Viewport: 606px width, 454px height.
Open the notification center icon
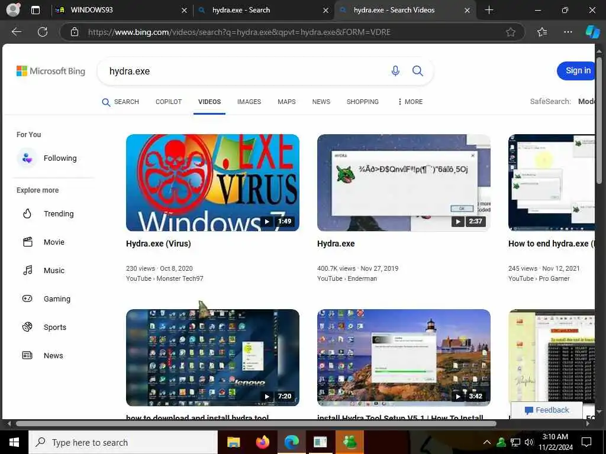pos(586,442)
